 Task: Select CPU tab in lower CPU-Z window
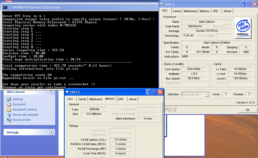70,99
